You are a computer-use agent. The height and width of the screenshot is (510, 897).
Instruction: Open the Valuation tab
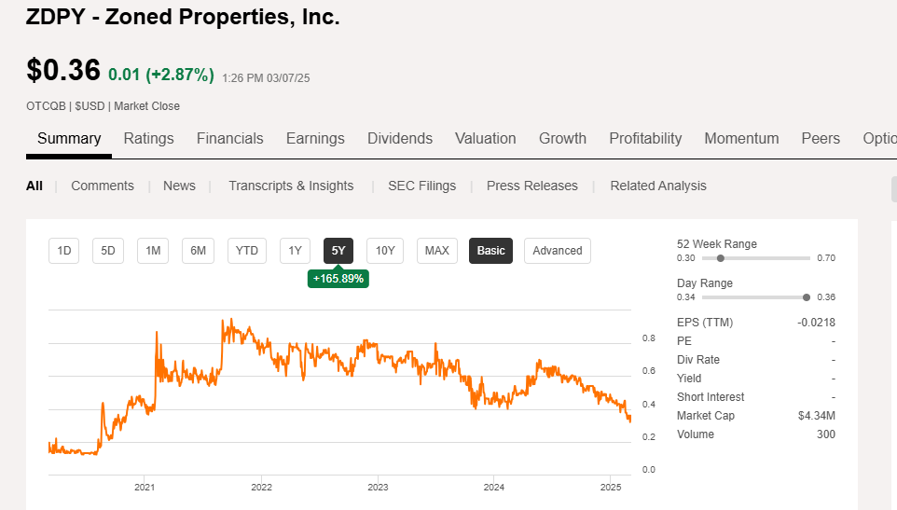(x=485, y=138)
